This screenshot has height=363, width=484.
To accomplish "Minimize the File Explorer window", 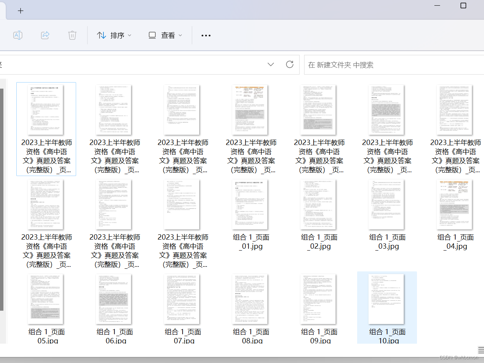I will point(437,6).
